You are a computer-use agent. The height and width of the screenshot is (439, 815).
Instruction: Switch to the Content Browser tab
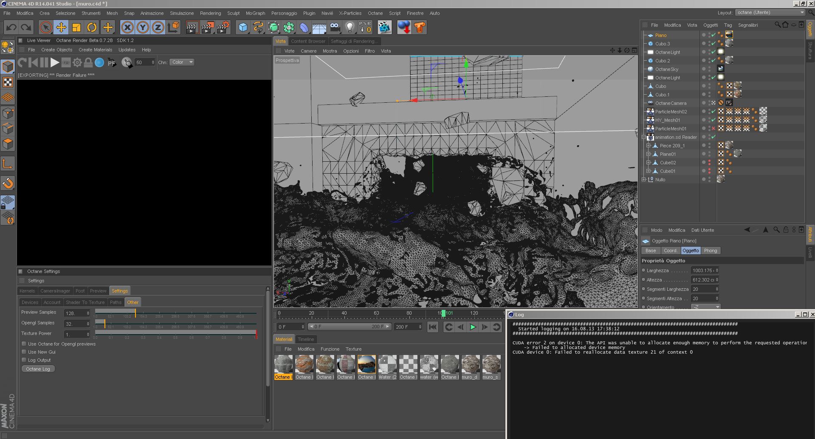click(x=308, y=41)
